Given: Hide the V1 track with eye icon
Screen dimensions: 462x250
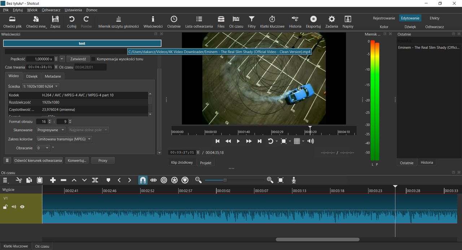Looking at the screenshot, I should coord(22,207).
